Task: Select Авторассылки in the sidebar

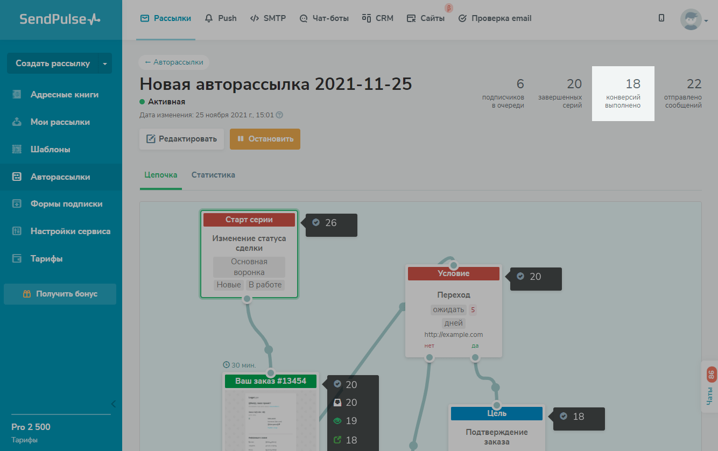Action: [x=61, y=177]
